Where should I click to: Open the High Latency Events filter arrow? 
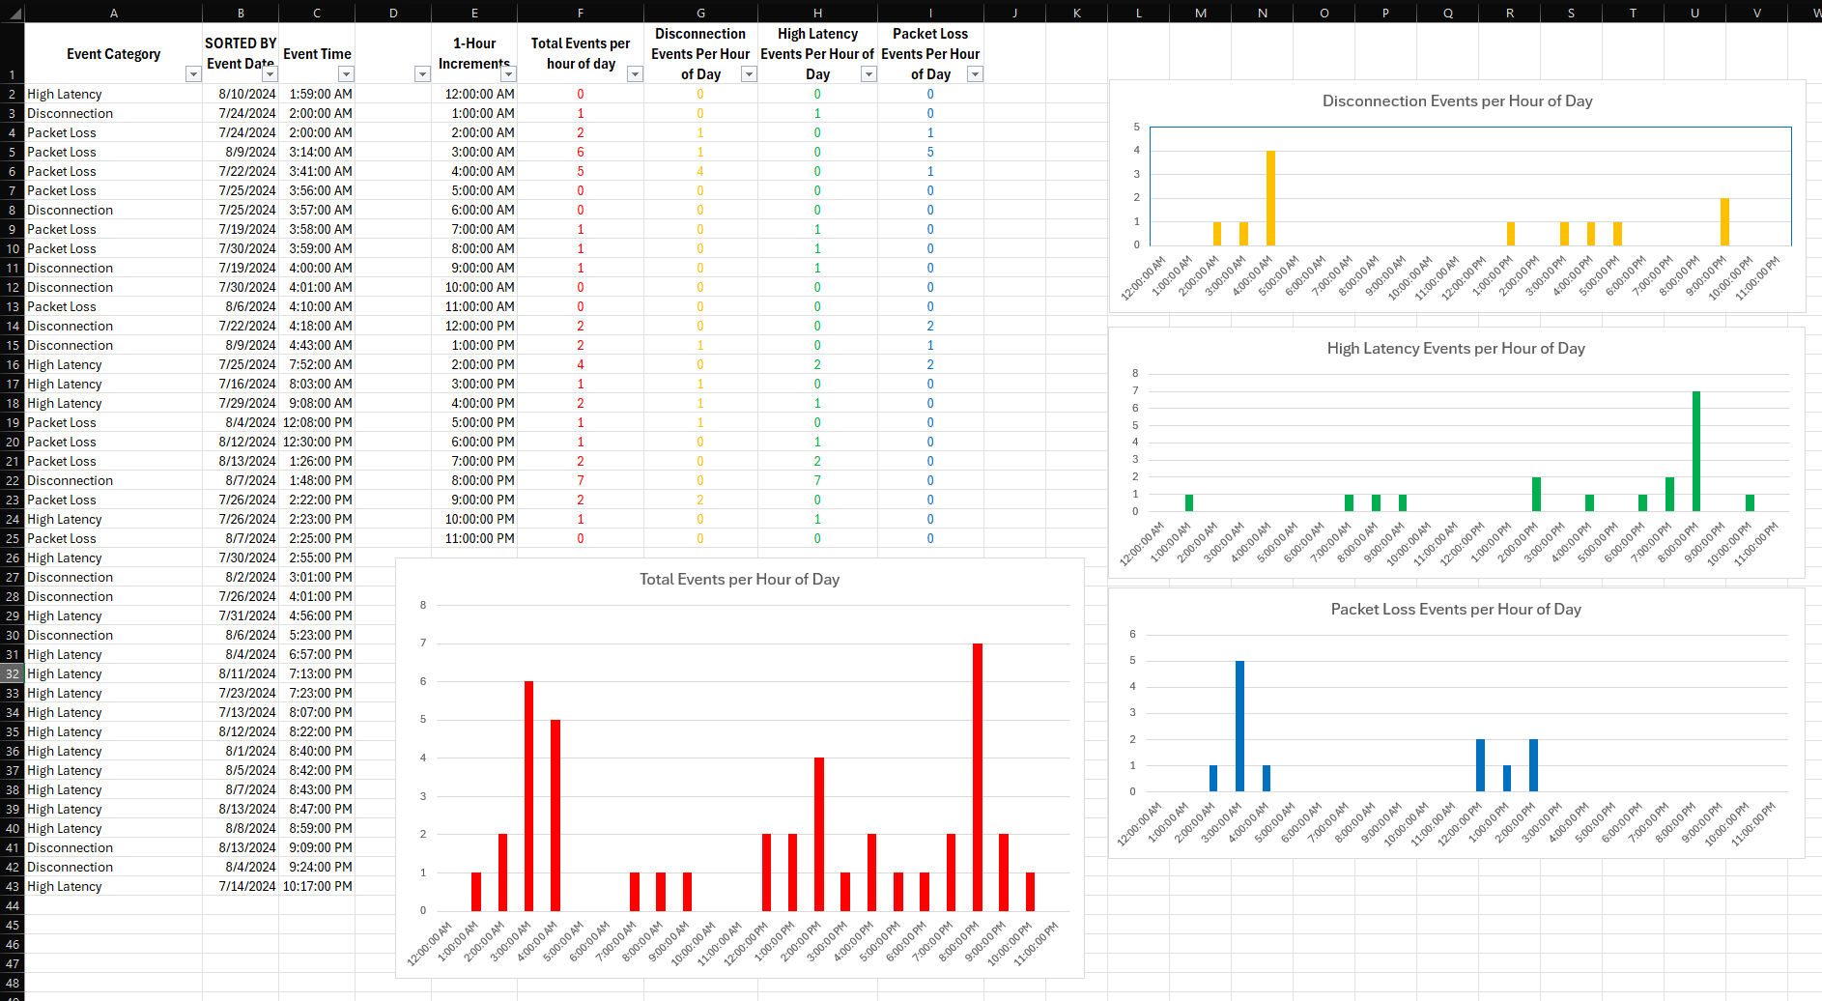(x=868, y=74)
